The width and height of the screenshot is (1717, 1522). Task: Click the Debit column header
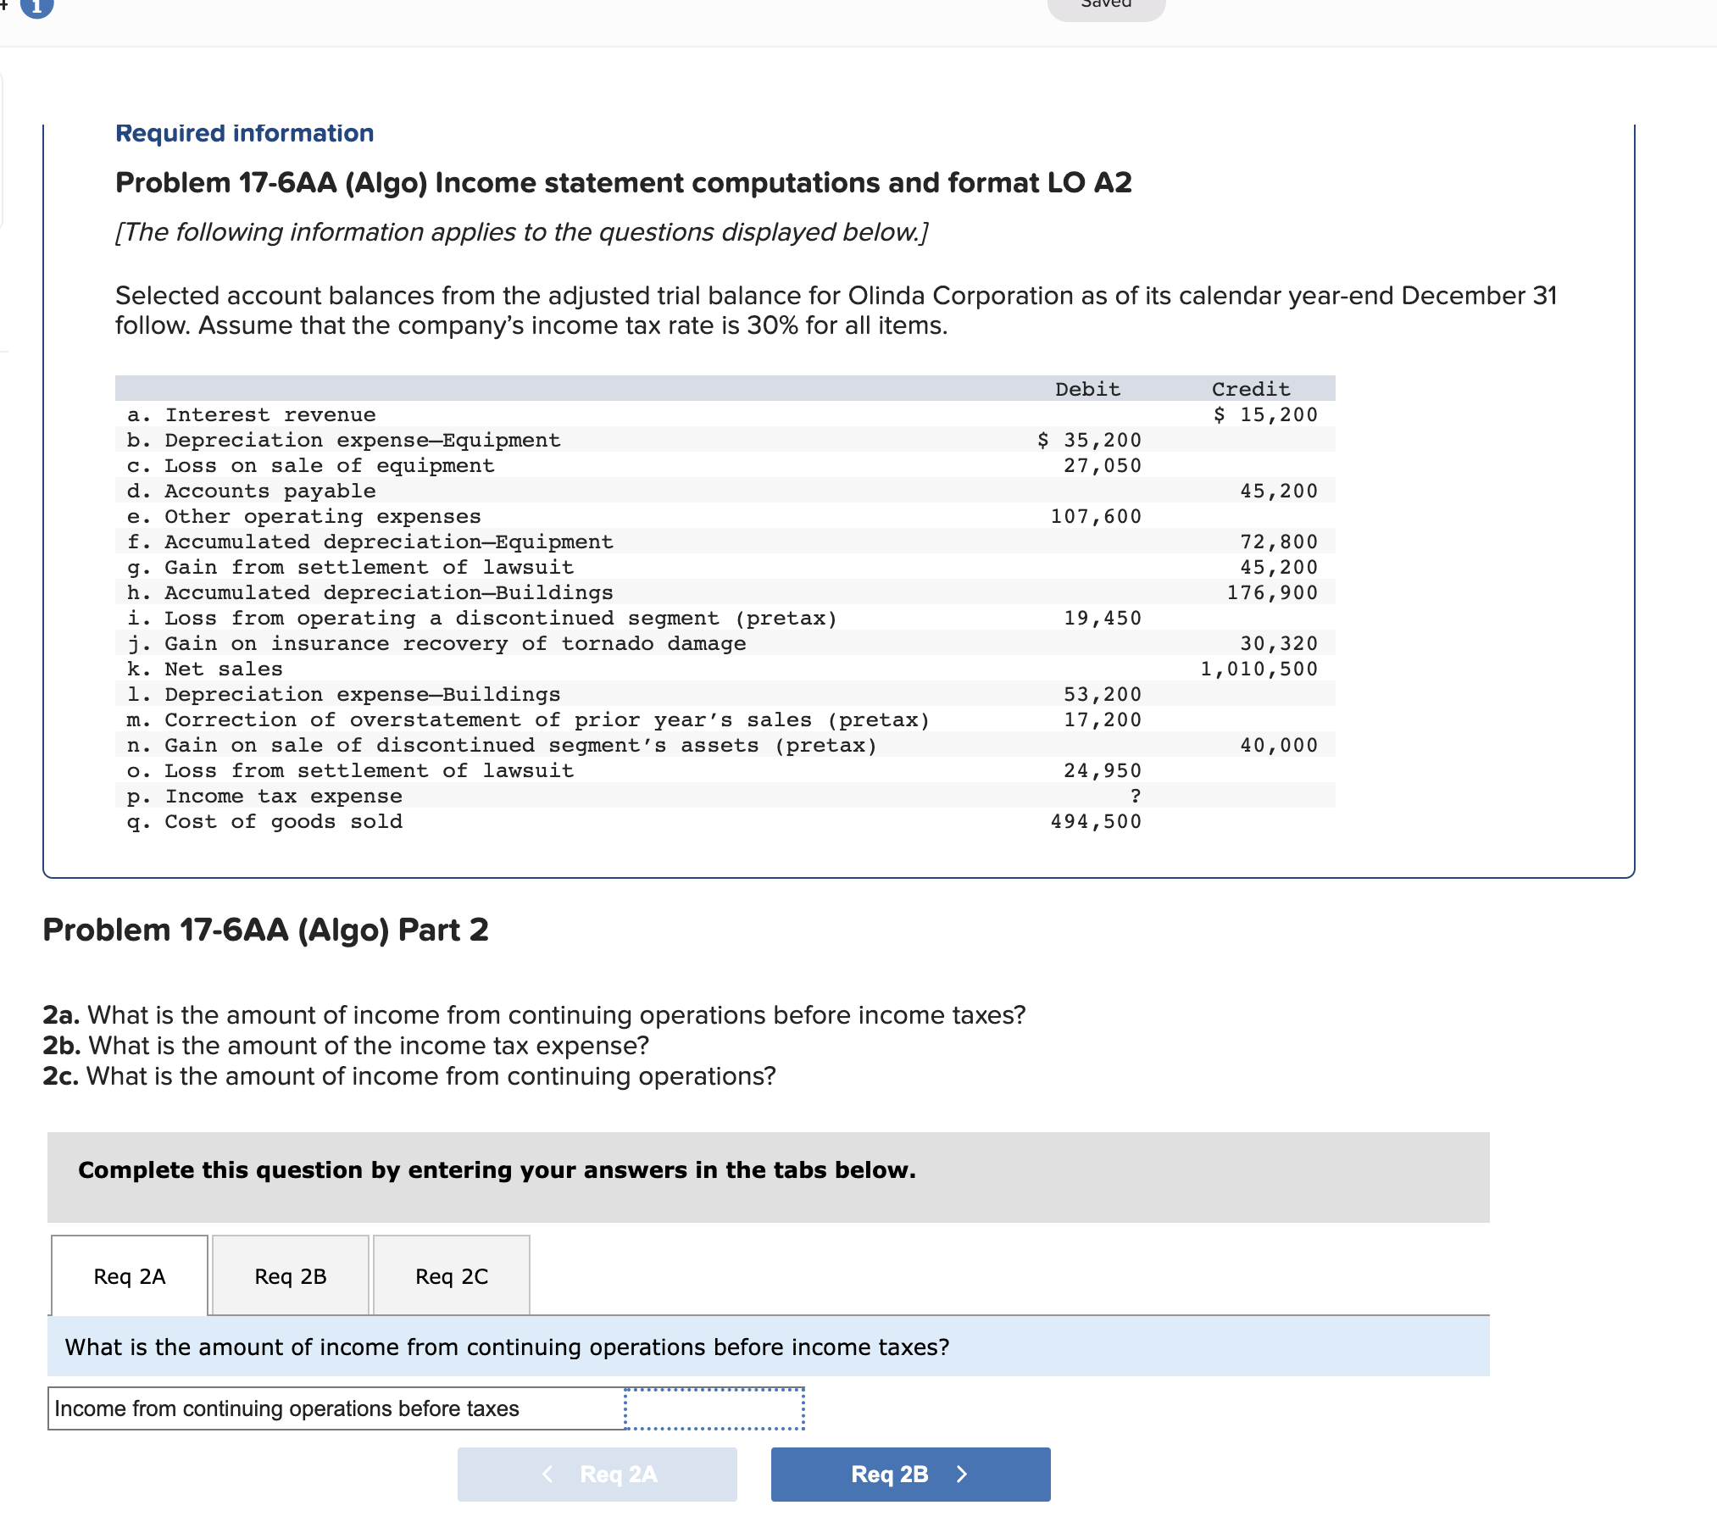click(1088, 389)
